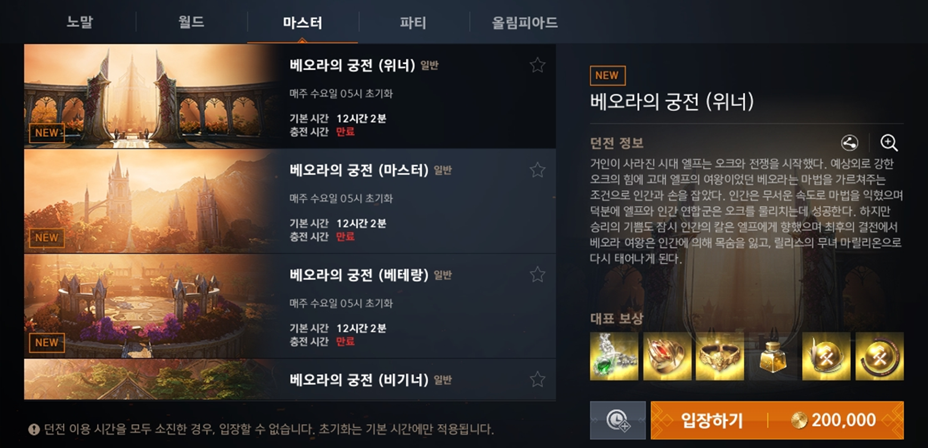Switch to the 노말 tab
928x448 pixels.
[80, 22]
